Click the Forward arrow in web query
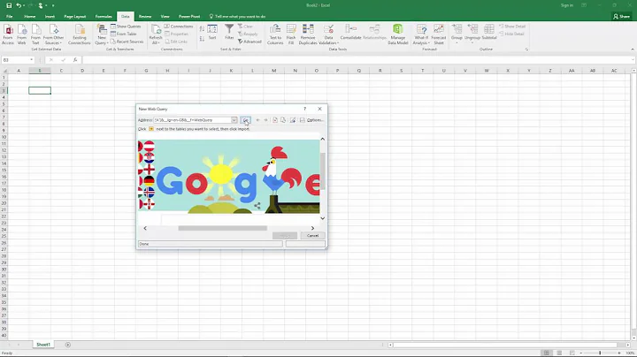The width and height of the screenshot is (637, 357). pyautogui.click(x=265, y=120)
